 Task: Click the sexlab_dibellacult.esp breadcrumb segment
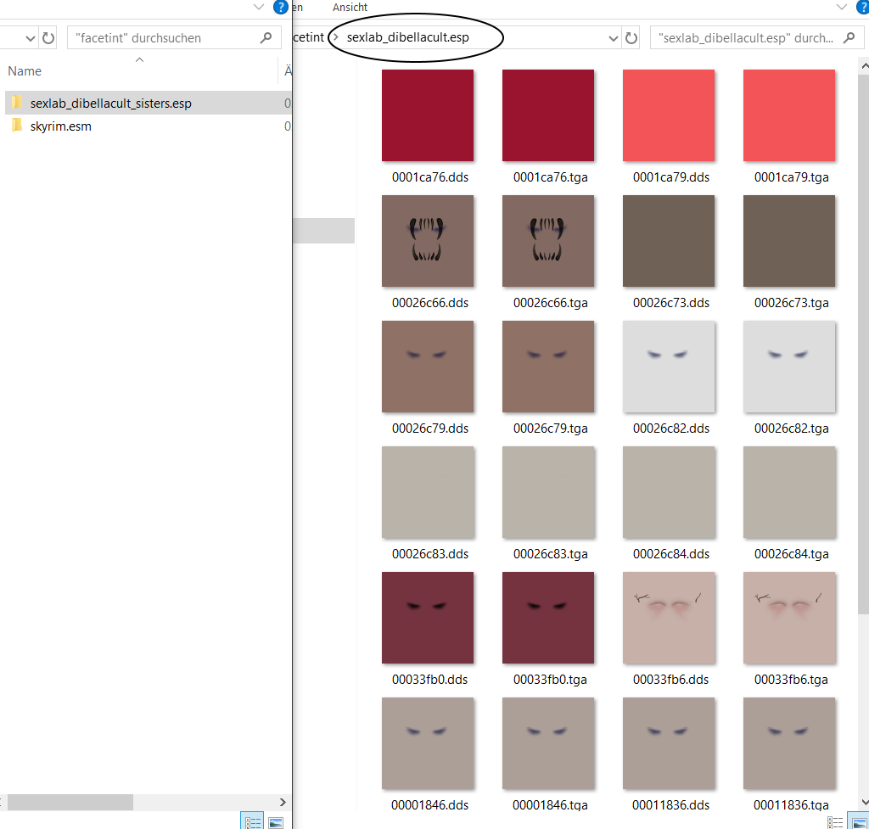(x=408, y=37)
